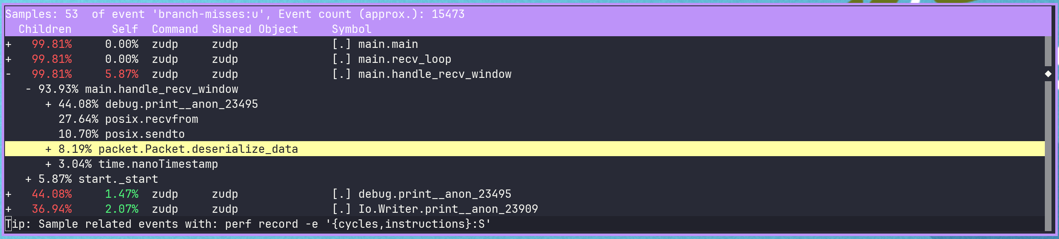Click the Children column header

[45, 29]
